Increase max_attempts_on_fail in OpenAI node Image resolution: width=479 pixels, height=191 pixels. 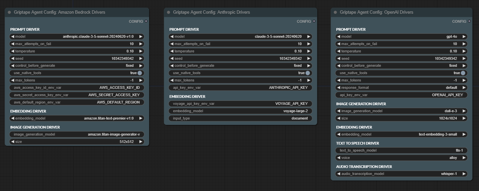coord(464,44)
